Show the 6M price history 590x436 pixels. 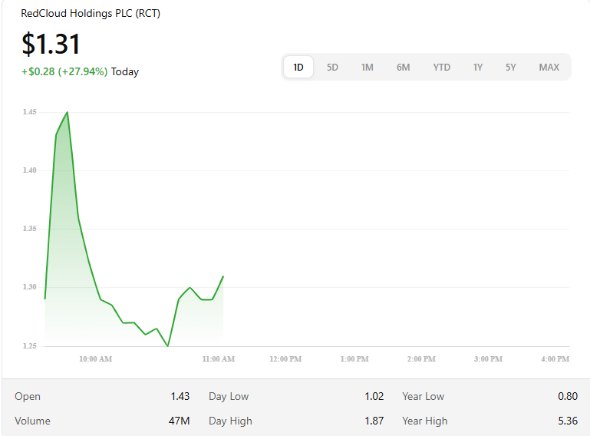pyautogui.click(x=403, y=67)
